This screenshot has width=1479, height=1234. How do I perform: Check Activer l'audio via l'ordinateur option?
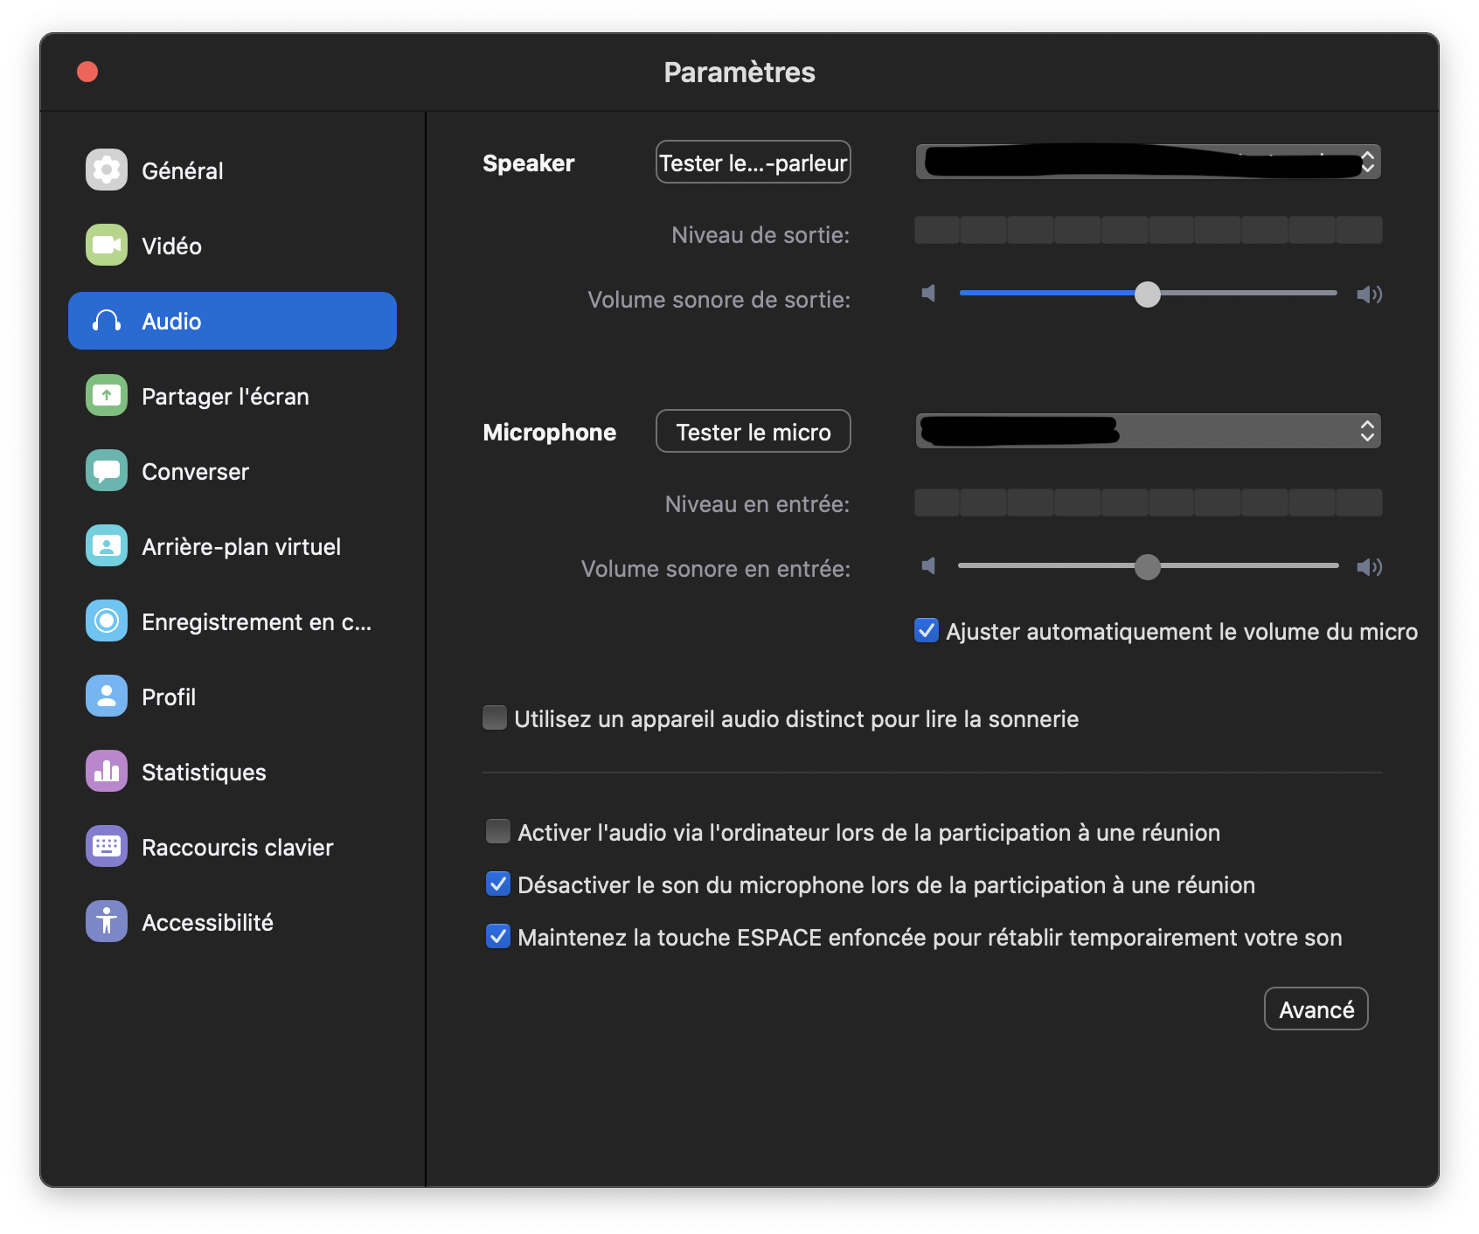(498, 831)
